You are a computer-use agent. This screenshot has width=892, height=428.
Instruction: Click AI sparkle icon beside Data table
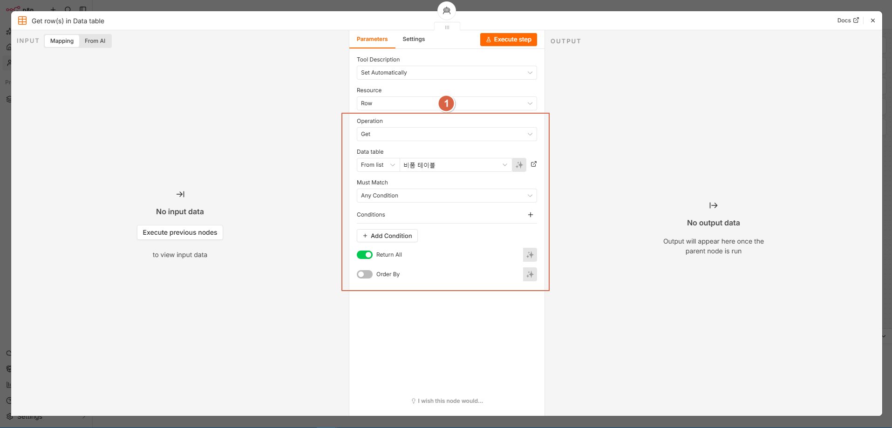(x=519, y=165)
